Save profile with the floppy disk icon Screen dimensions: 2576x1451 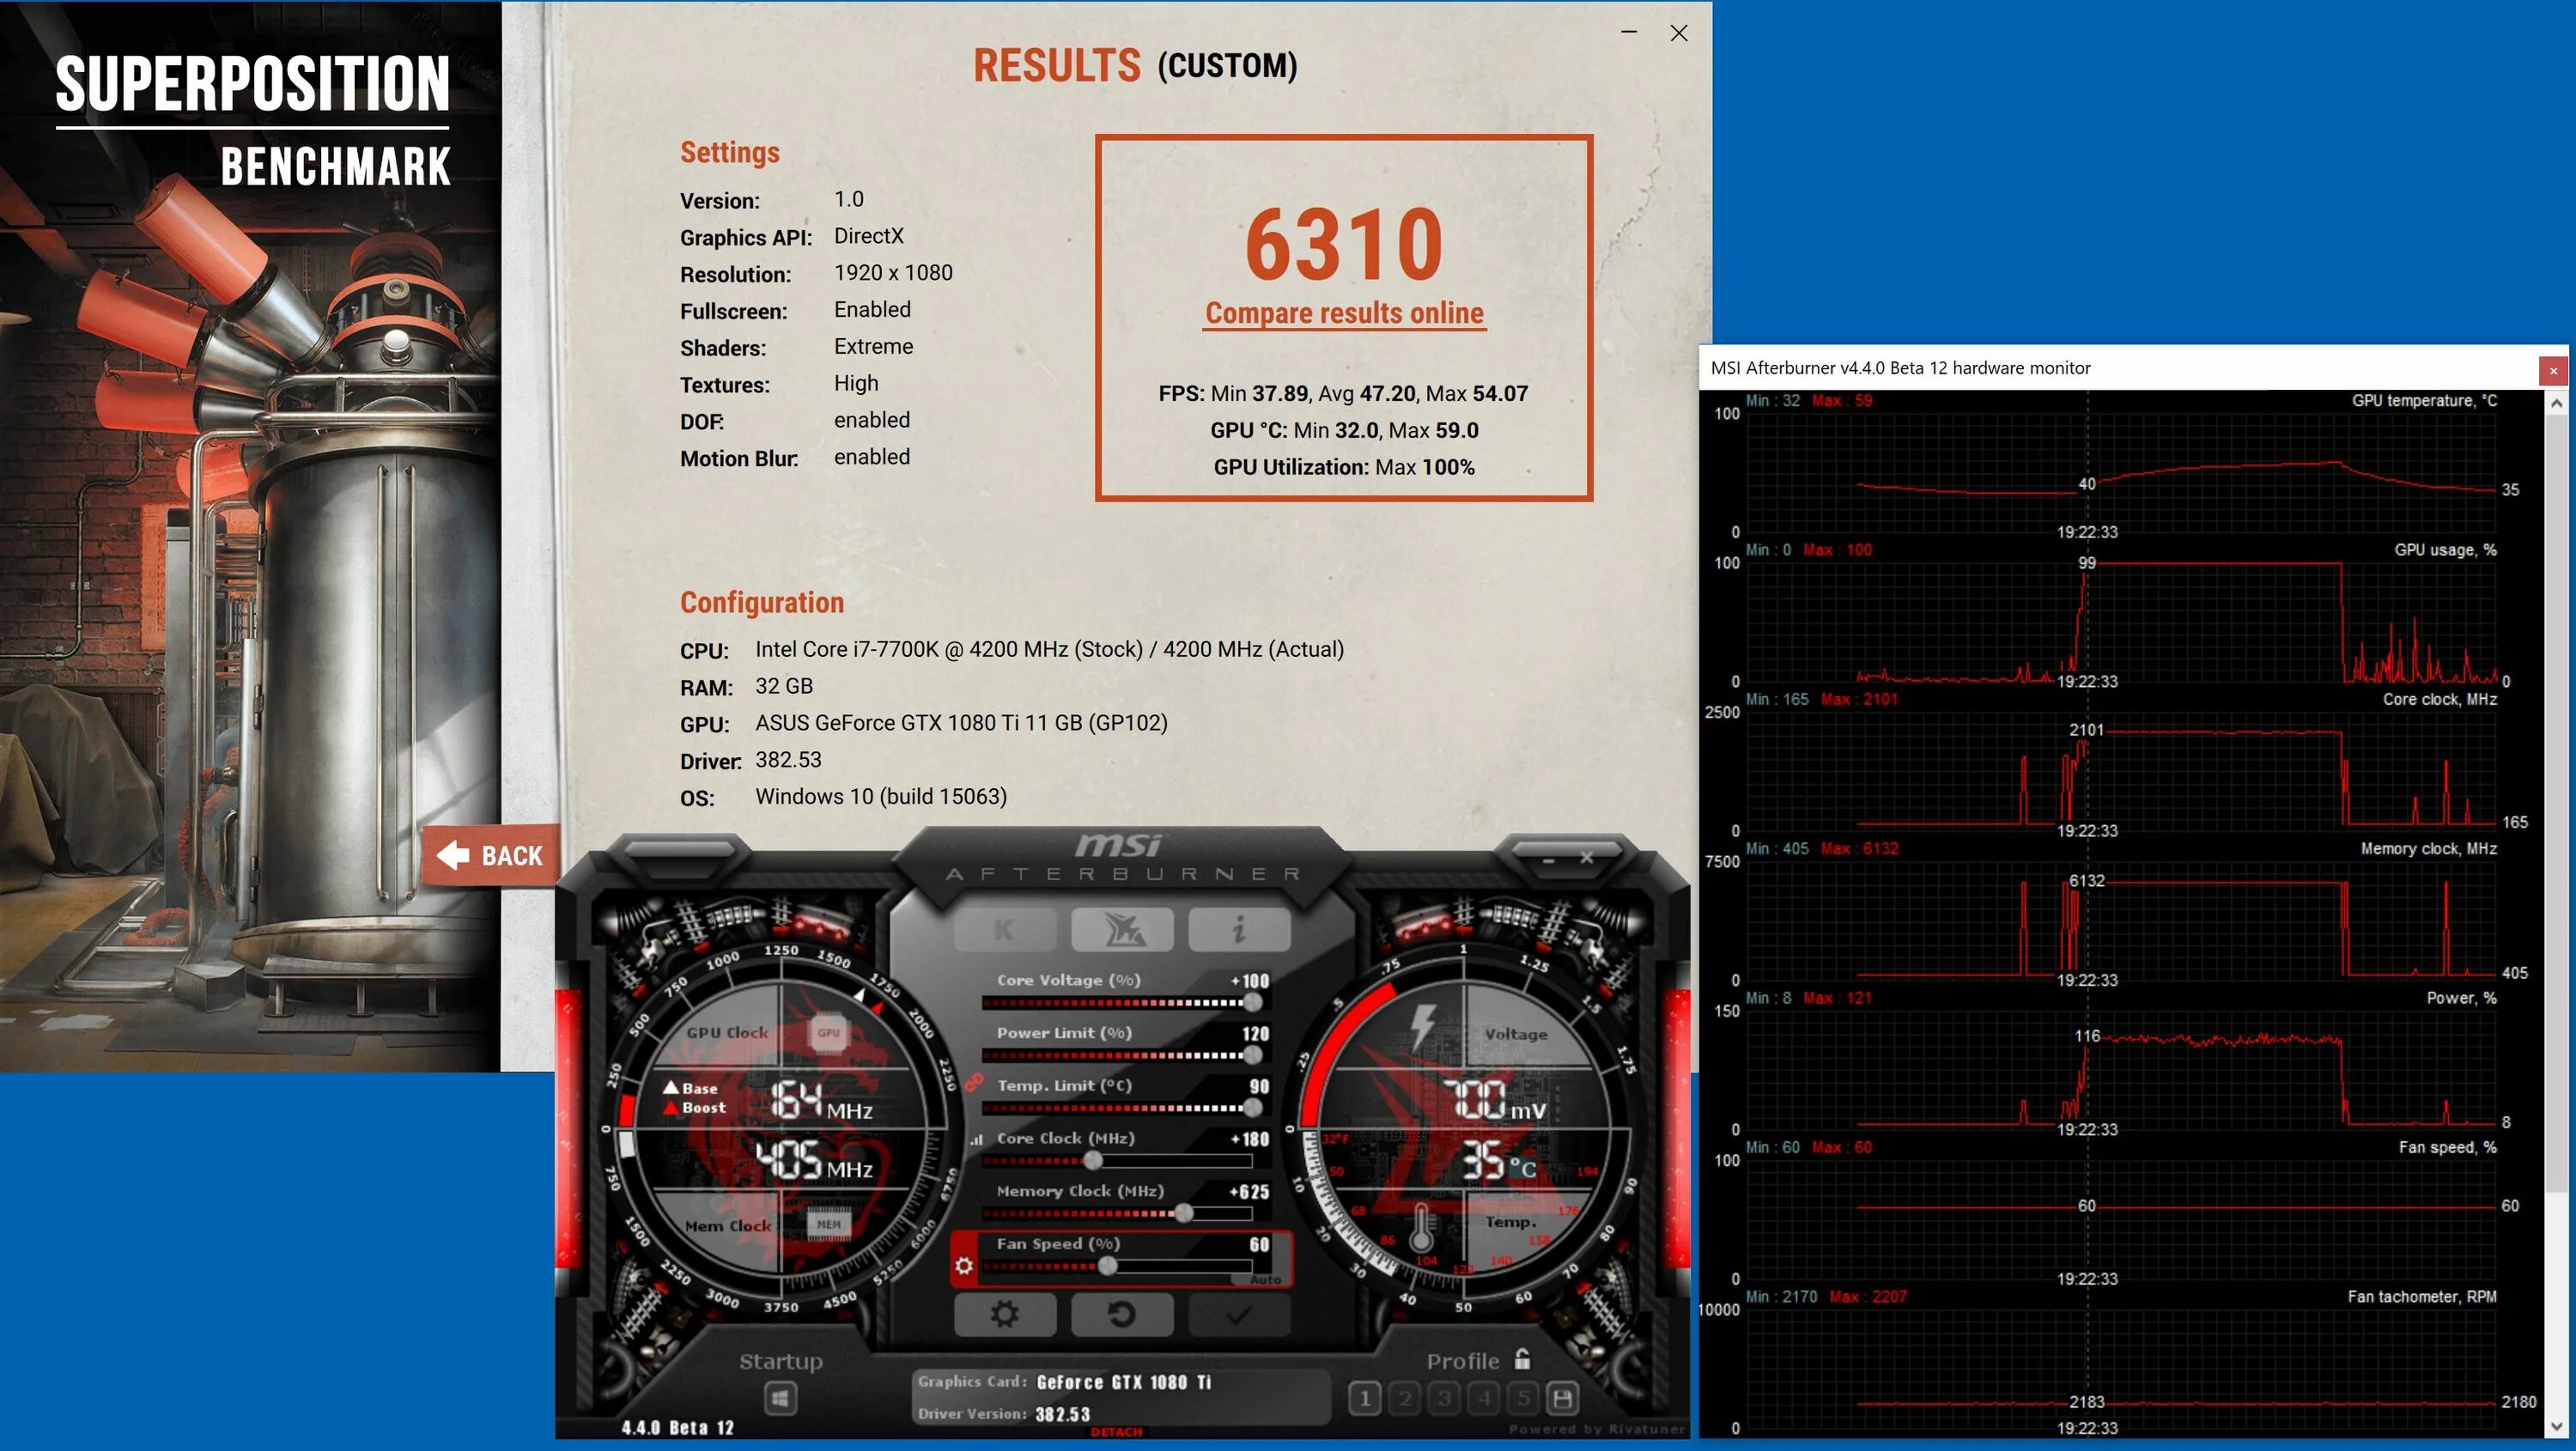tap(1563, 1398)
